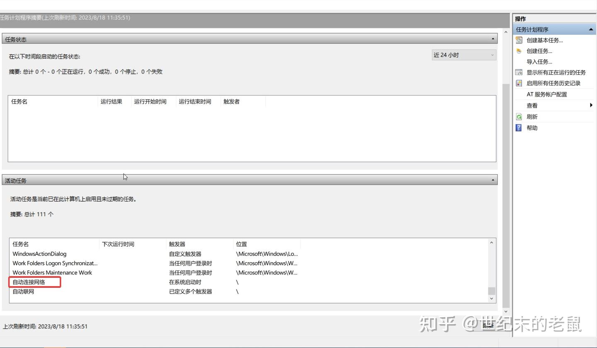Collapse the 活动任务 panel

point(493,180)
